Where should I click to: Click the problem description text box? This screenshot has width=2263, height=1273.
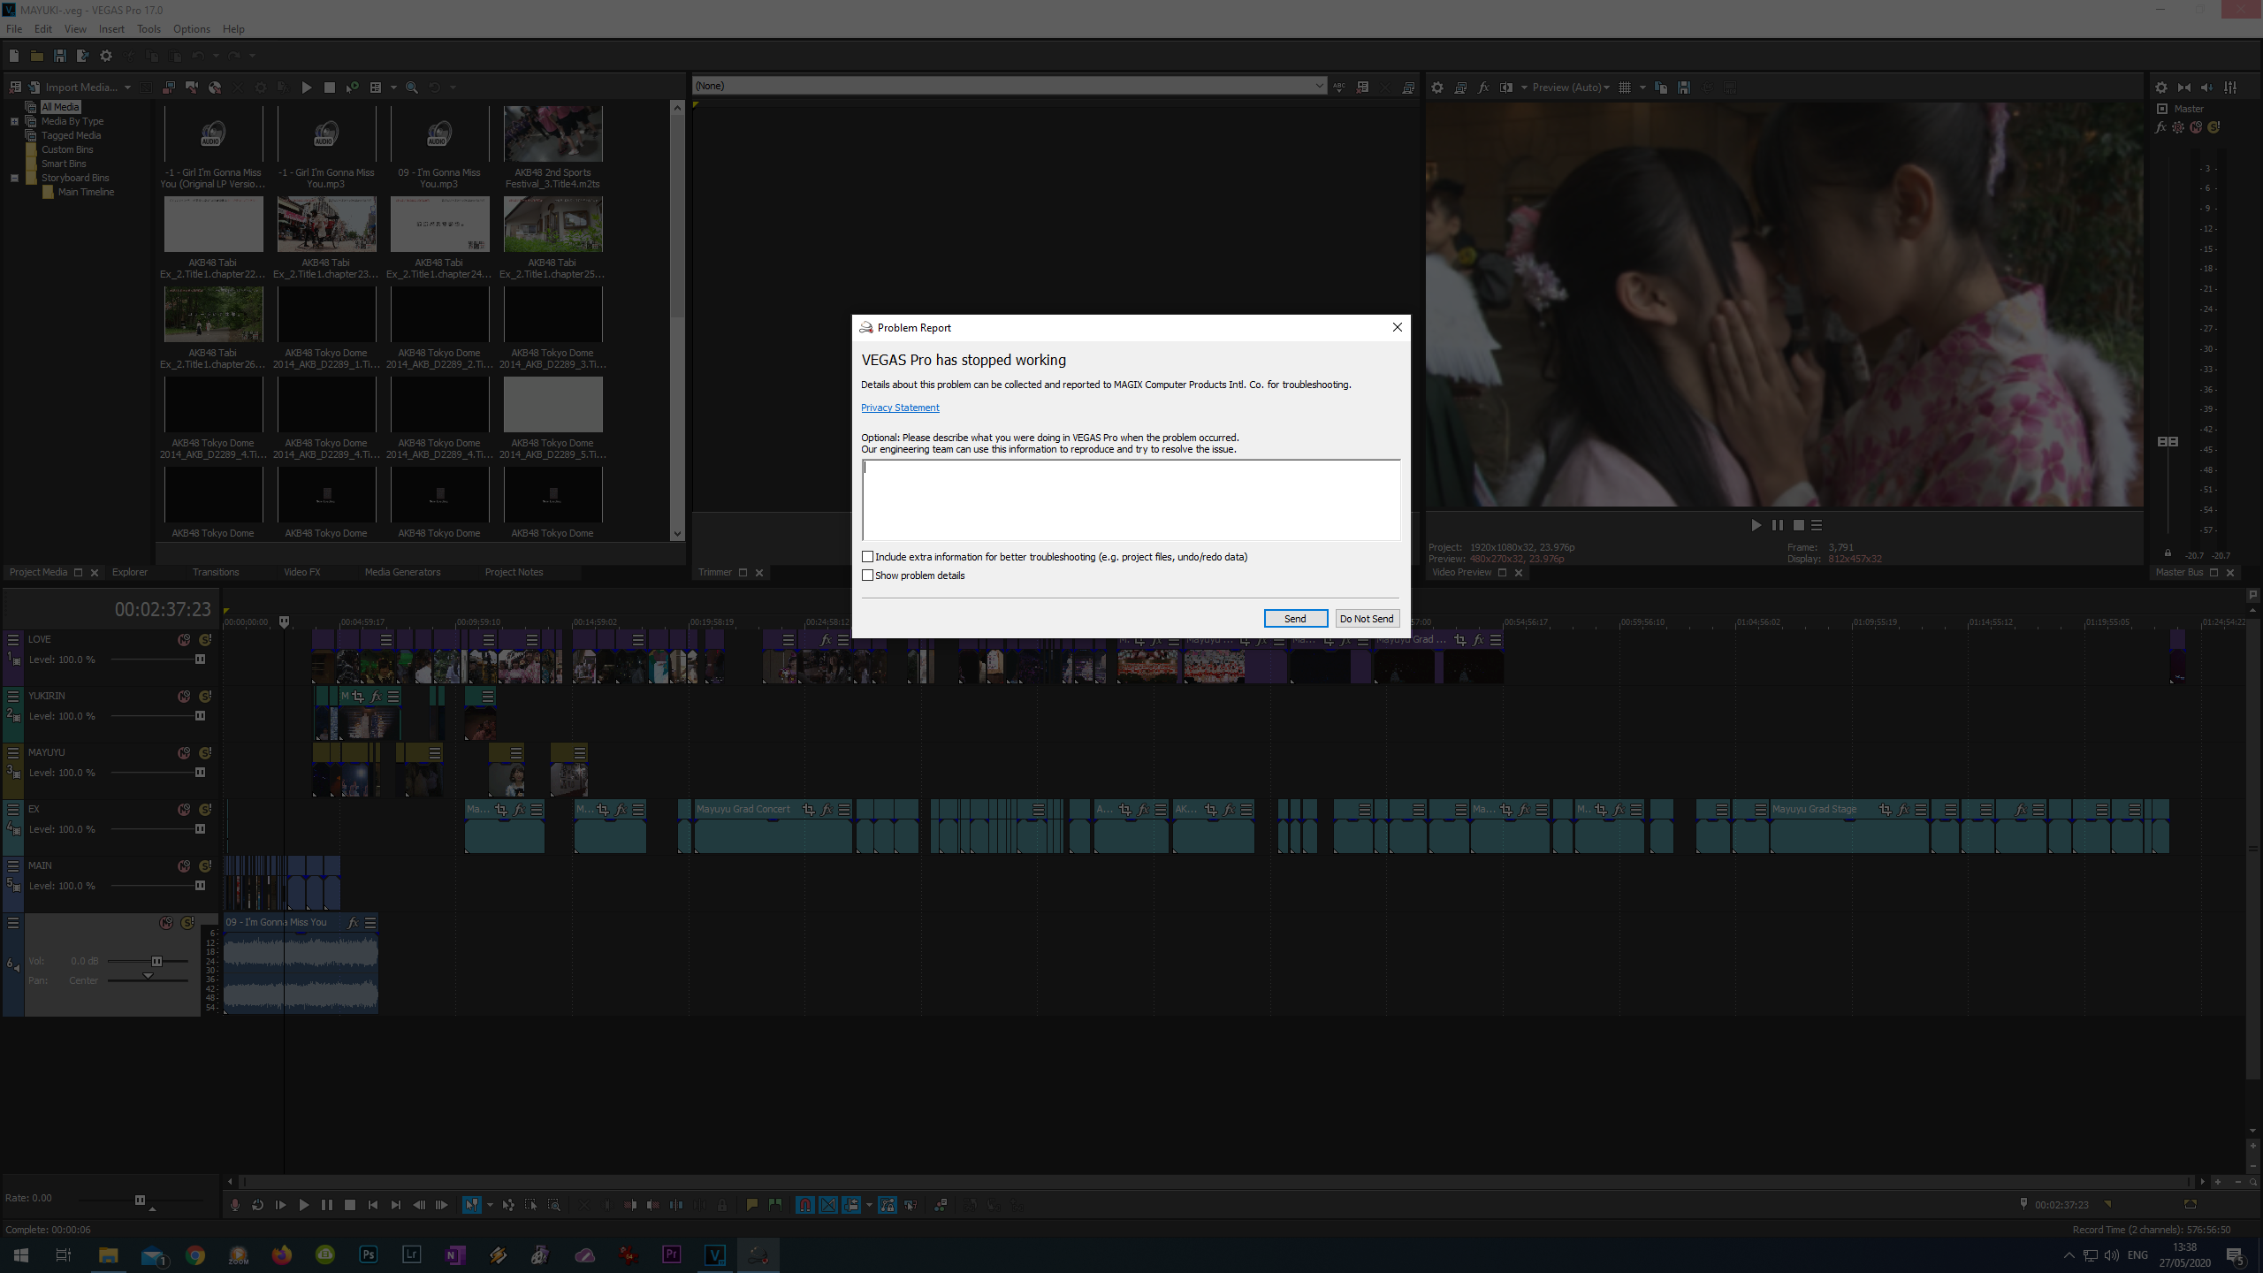coord(1131,499)
